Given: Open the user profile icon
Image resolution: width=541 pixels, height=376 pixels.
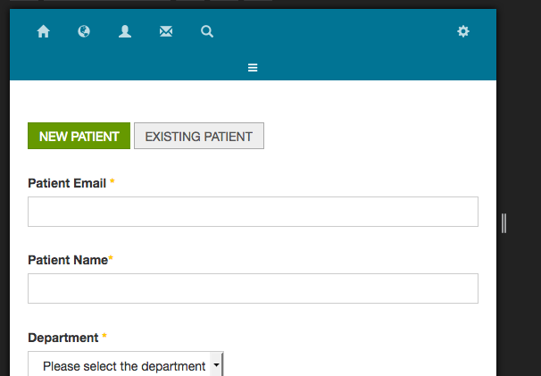Looking at the screenshot, I should tap(125, 31).
